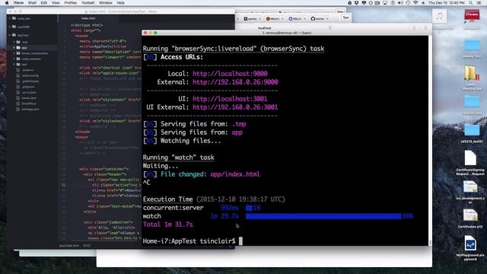Click the app/index.html path in terminal
Screen dimensions: 487x274
(235, 174)
